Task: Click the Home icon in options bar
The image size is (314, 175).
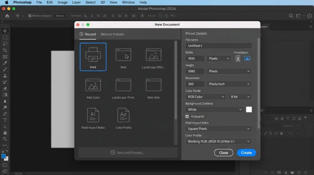Action: (7, 16)
